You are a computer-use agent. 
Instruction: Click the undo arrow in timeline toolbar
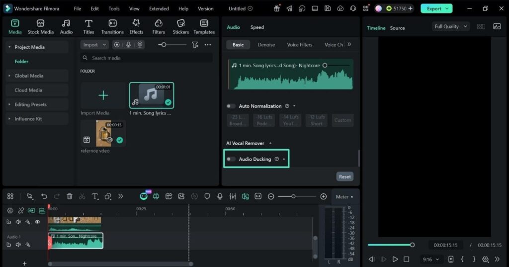point(44,196)
